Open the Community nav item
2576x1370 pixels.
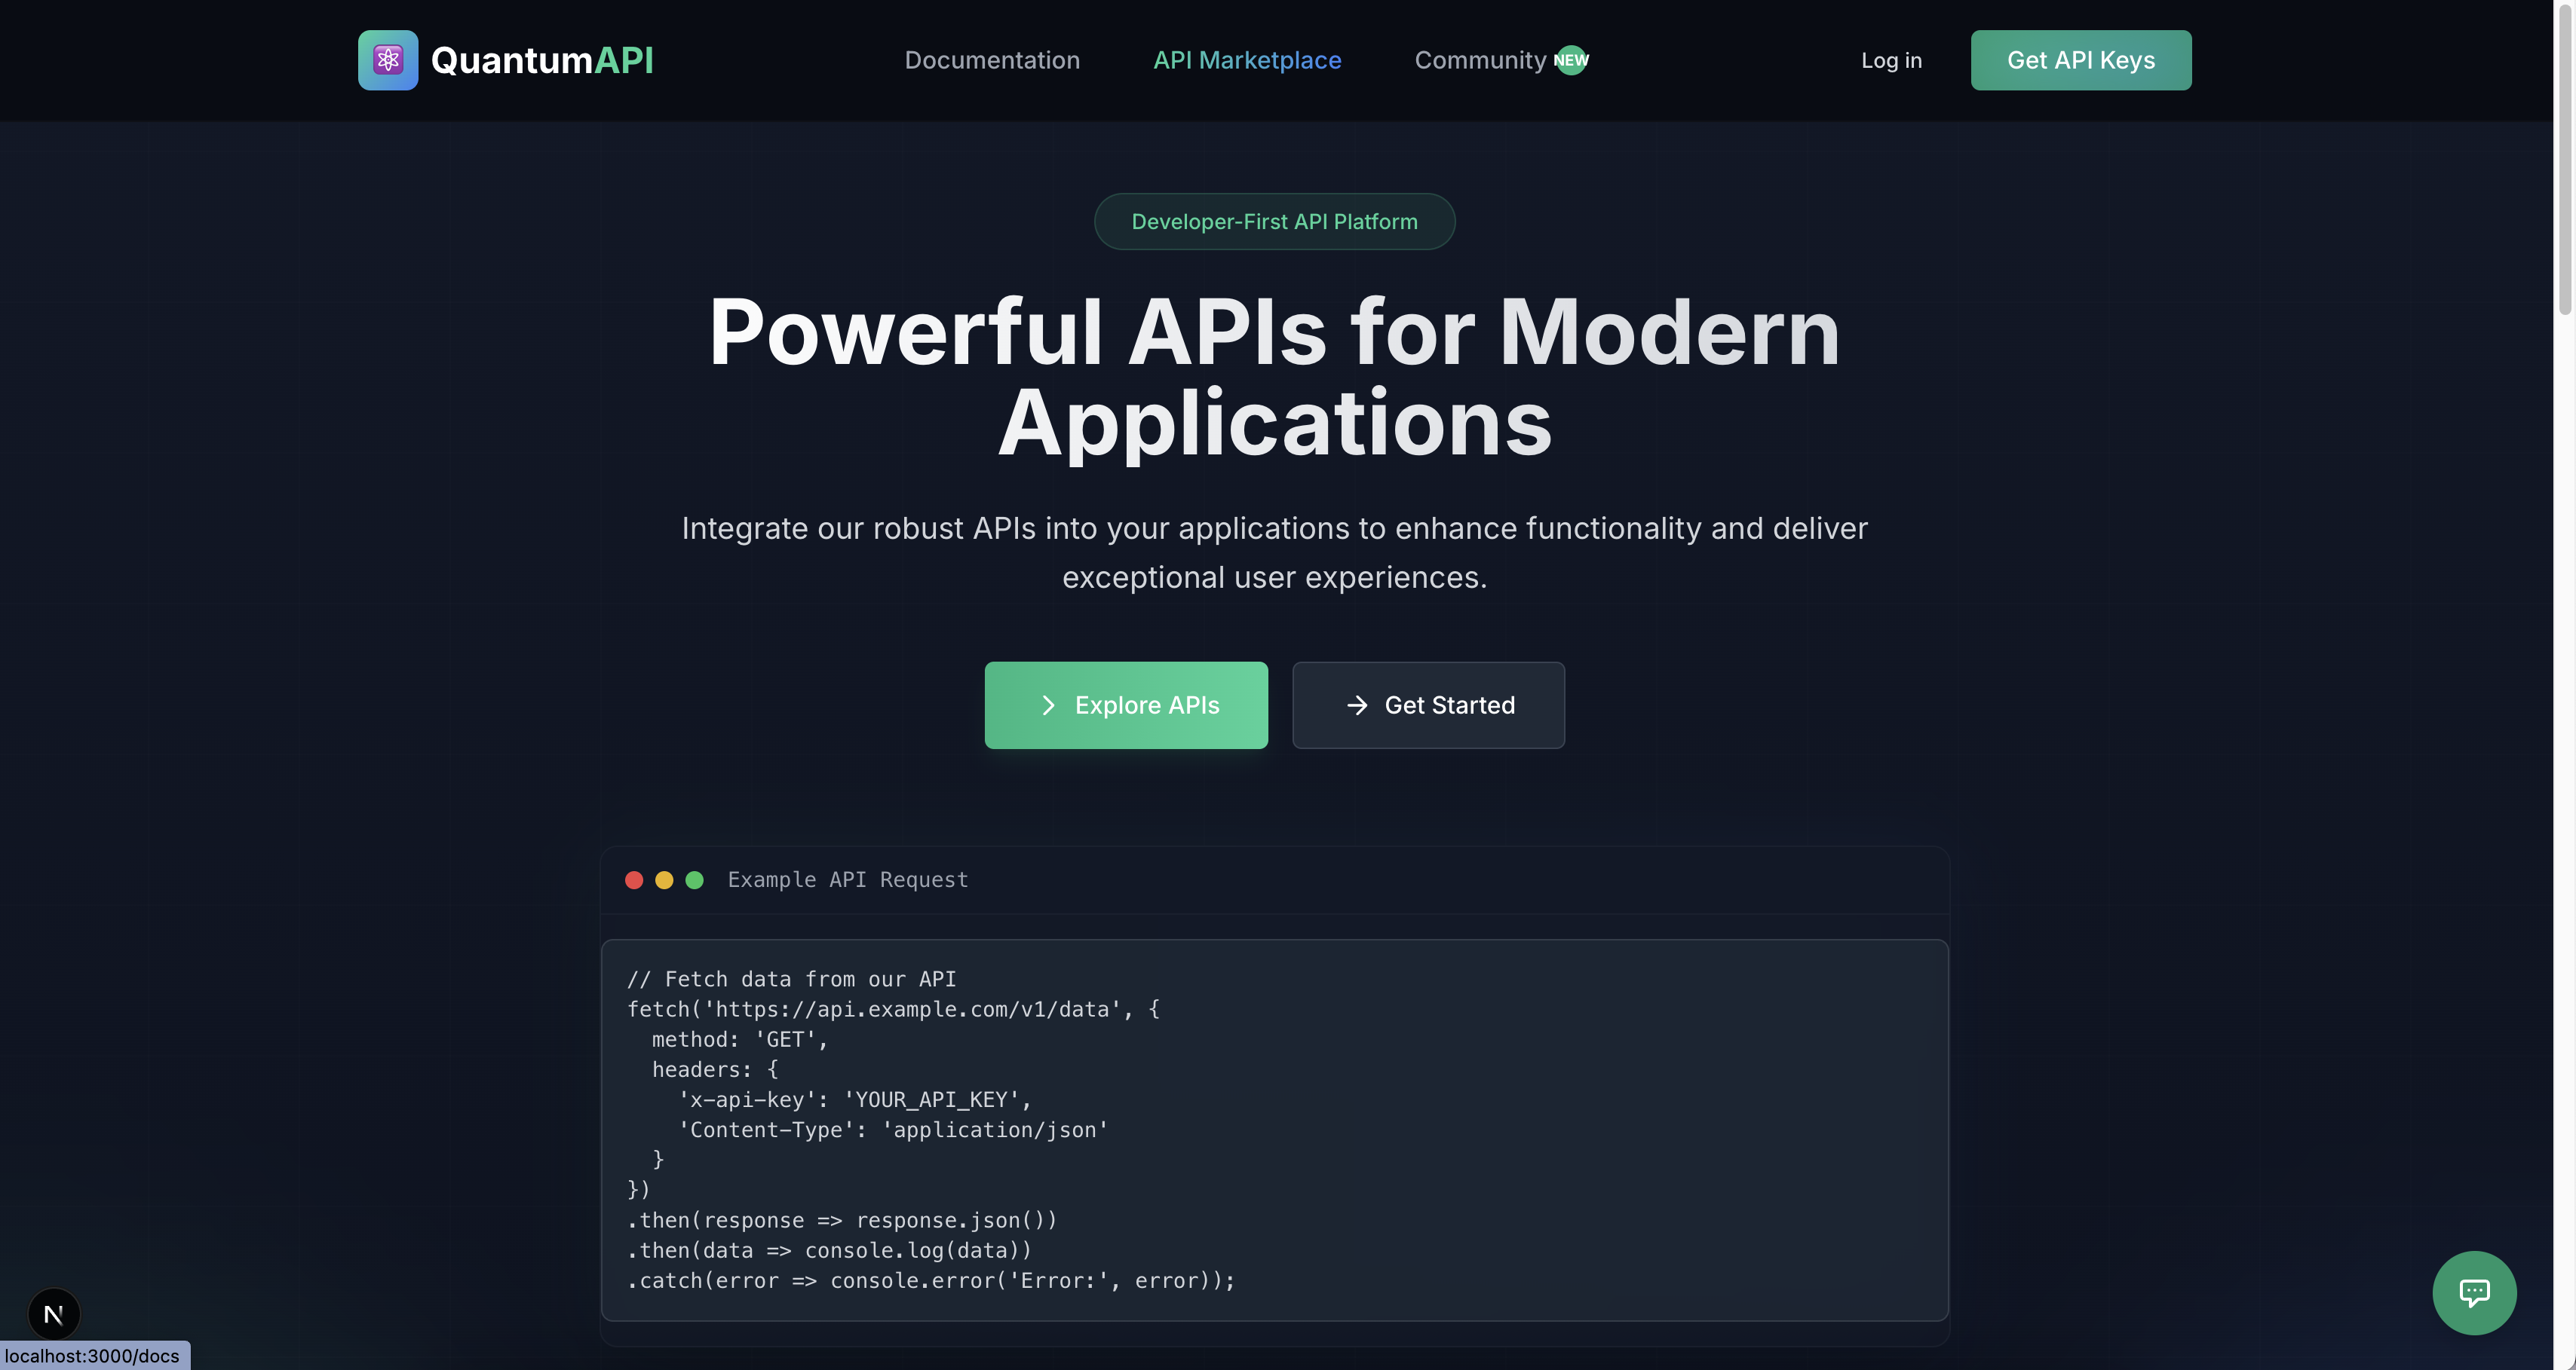pos(1480,60)
